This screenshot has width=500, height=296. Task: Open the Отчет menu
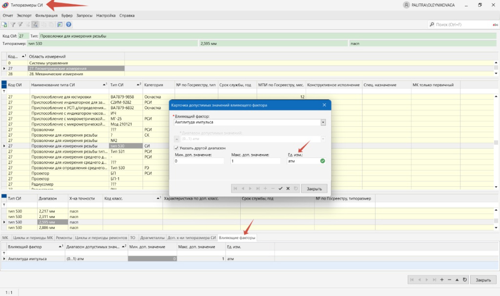8,15
